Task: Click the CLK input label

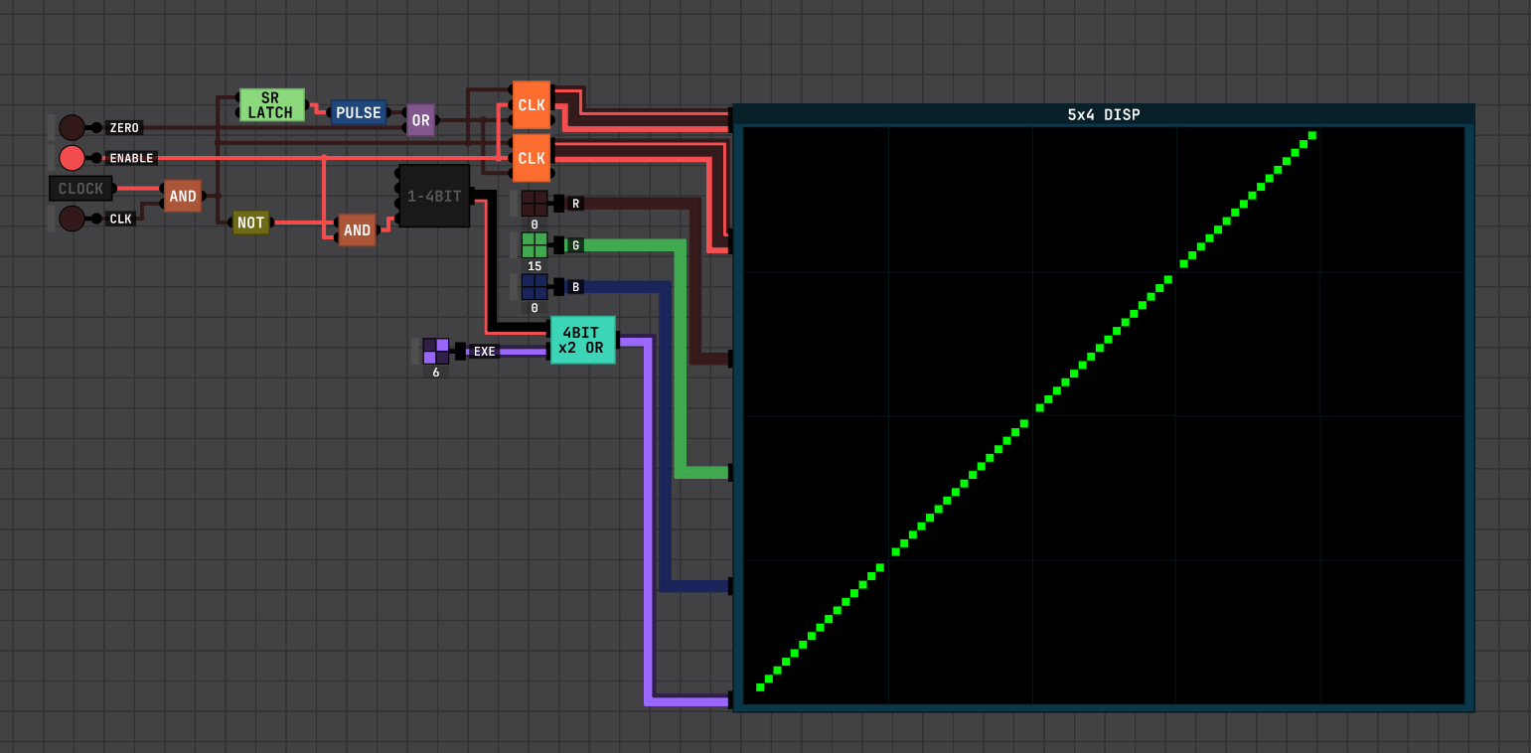Action: tap(120, 219)
